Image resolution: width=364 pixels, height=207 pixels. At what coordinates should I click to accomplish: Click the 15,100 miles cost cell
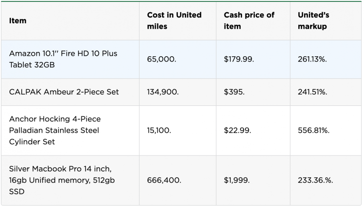point(159,130)
